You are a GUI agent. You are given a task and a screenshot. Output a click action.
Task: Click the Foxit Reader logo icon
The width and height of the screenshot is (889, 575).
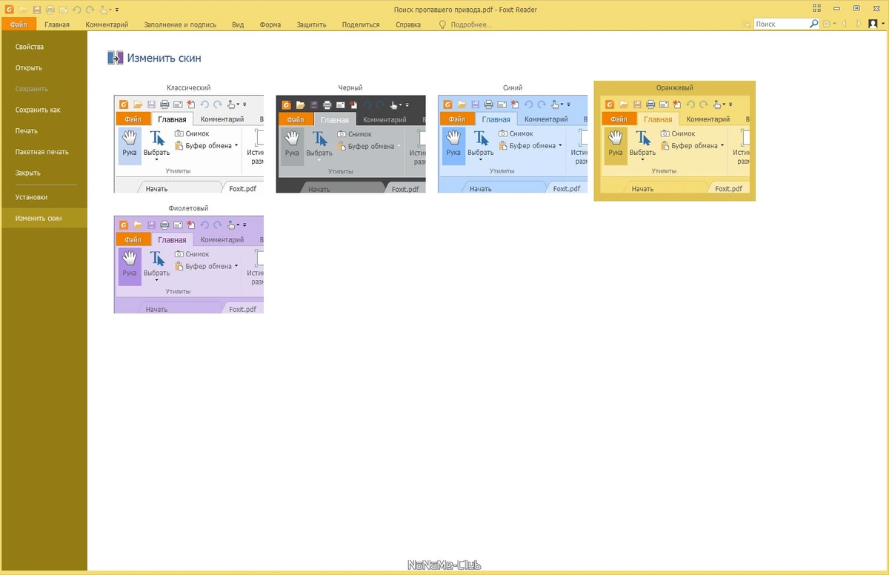pos(9,10)
